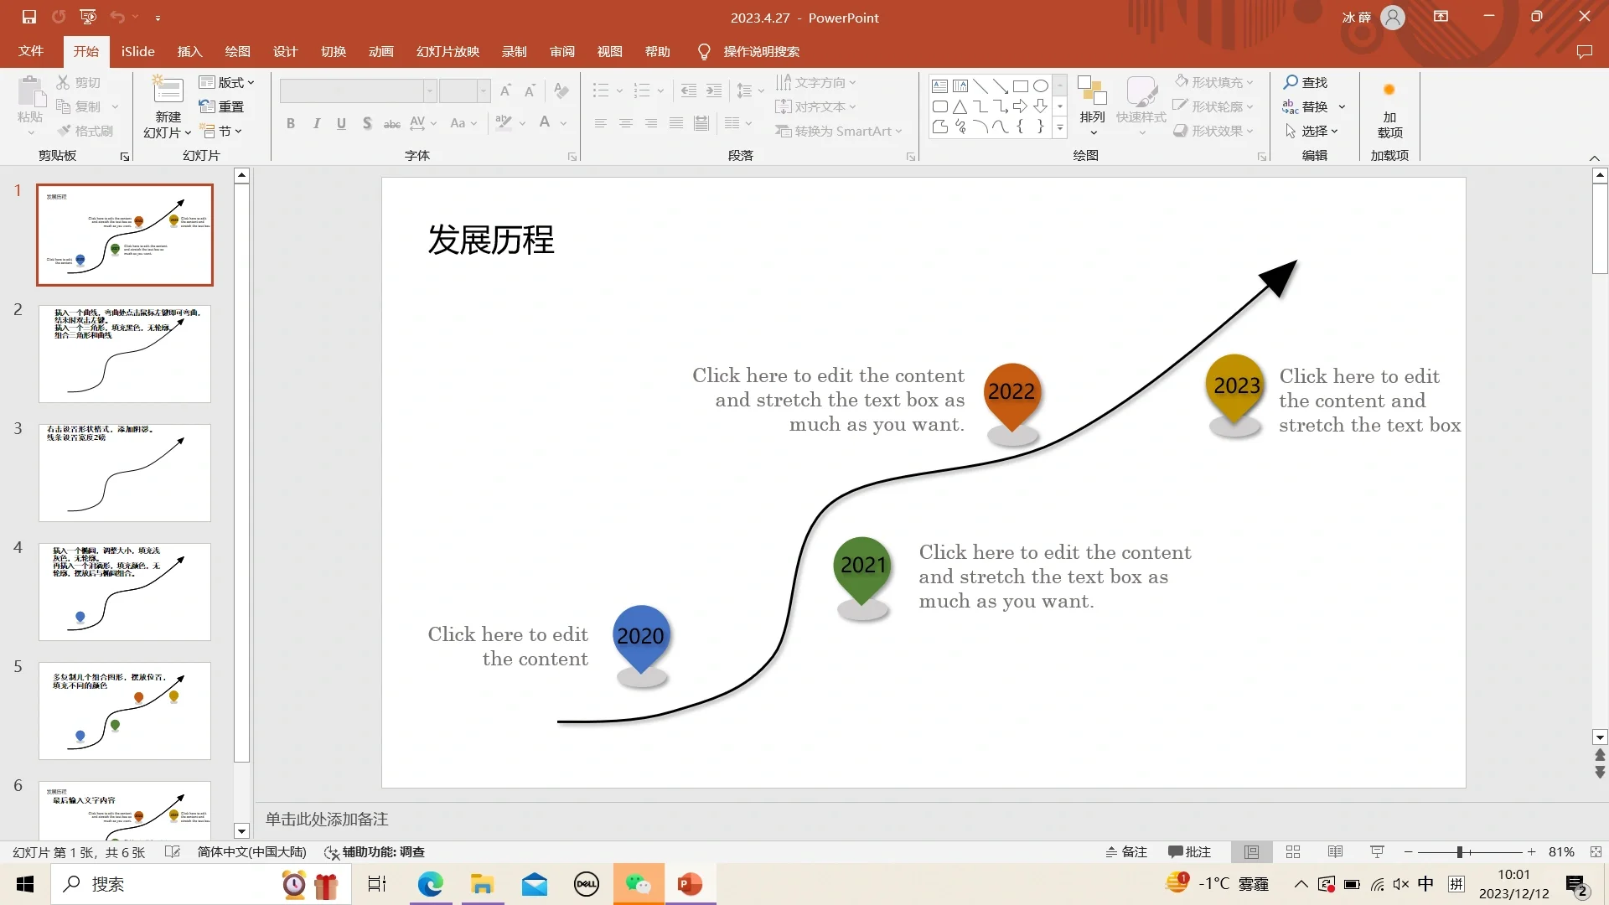
Task: Start Slide Show from status bar icon
Action: click(x=1377, y=852)
